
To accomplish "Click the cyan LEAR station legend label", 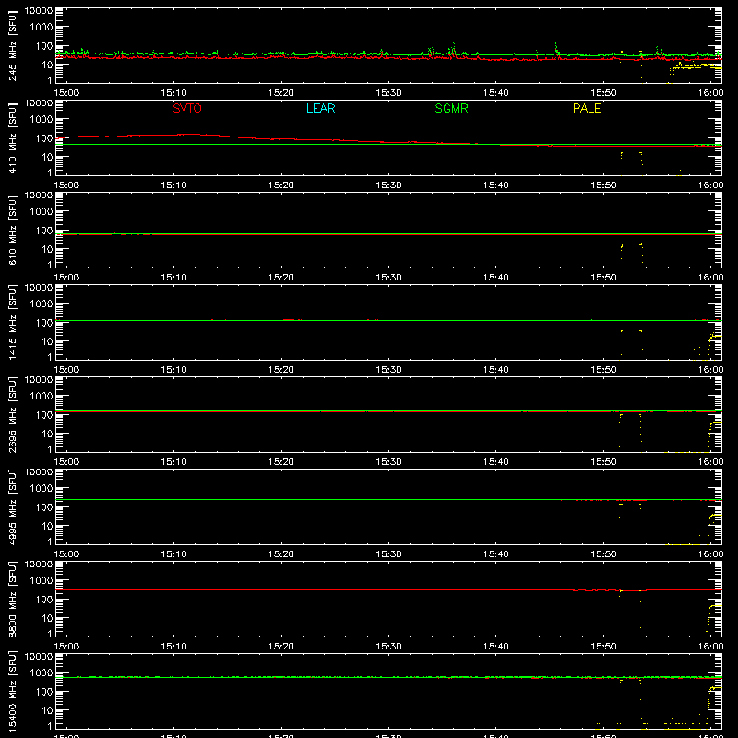I will [x=320, y=108].
